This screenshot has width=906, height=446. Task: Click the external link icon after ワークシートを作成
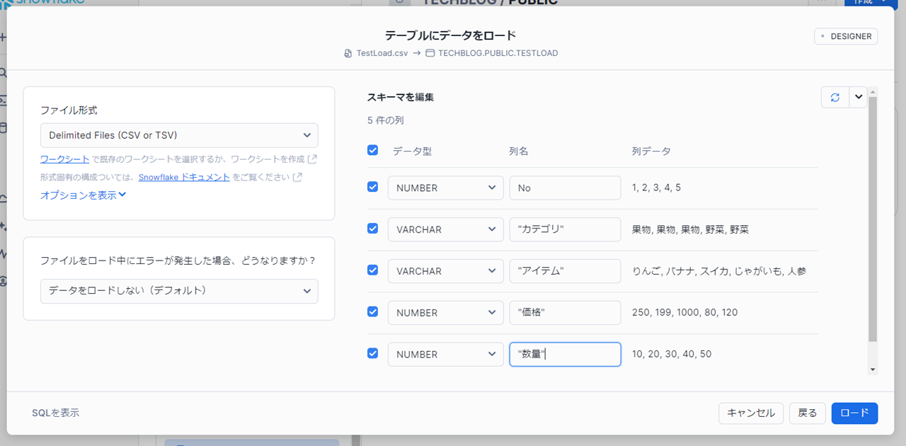coord(313,159)
